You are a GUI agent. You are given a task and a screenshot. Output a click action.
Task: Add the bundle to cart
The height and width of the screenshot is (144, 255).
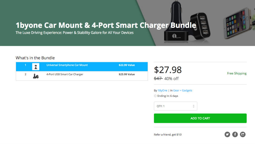tap(200, 118)
